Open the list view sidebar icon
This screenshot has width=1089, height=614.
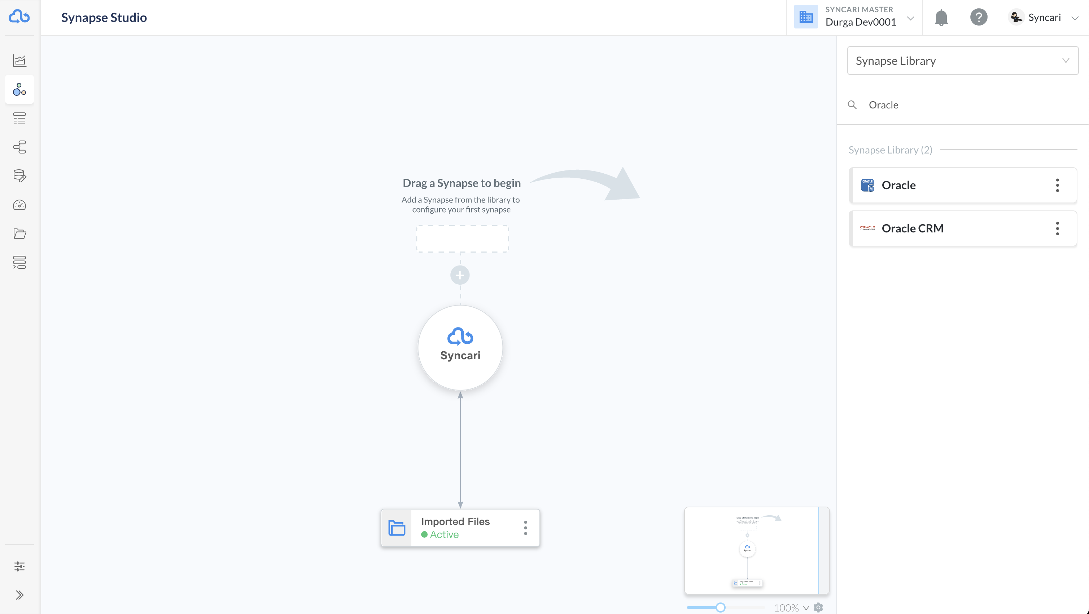tap(19, 118)
